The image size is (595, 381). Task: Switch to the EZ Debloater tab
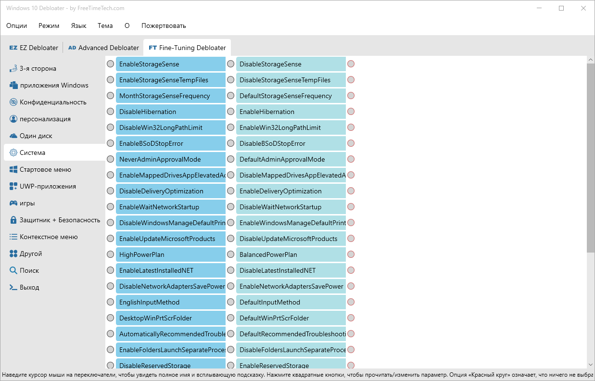tap(34, 48)
